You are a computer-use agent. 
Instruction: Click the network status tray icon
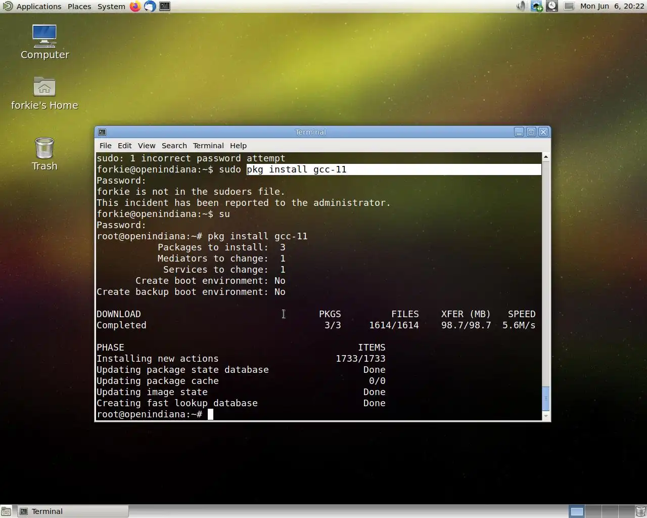coord(536,6)
